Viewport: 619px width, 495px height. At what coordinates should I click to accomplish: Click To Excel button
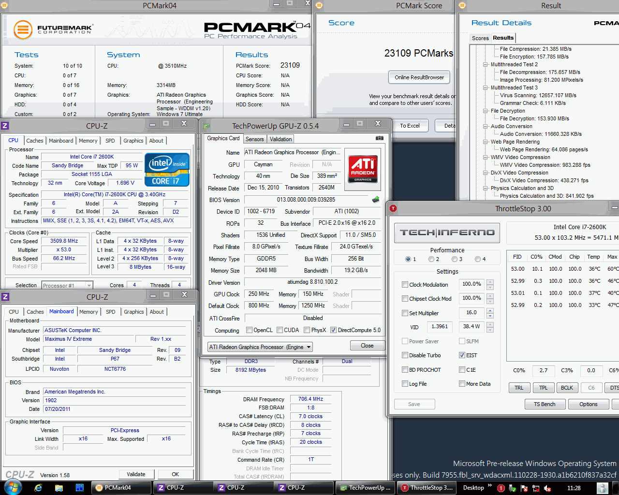pos(410,126)
